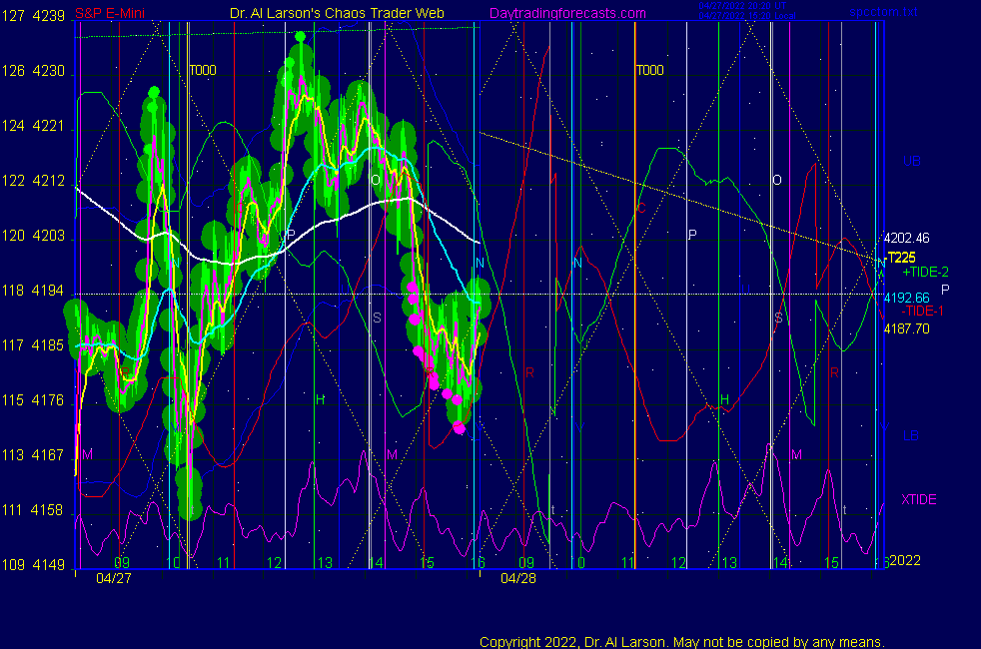Viewport: 981px width, 649px height.
Task: Click the '04/28' date label
Action: click(x=518, y=578)
